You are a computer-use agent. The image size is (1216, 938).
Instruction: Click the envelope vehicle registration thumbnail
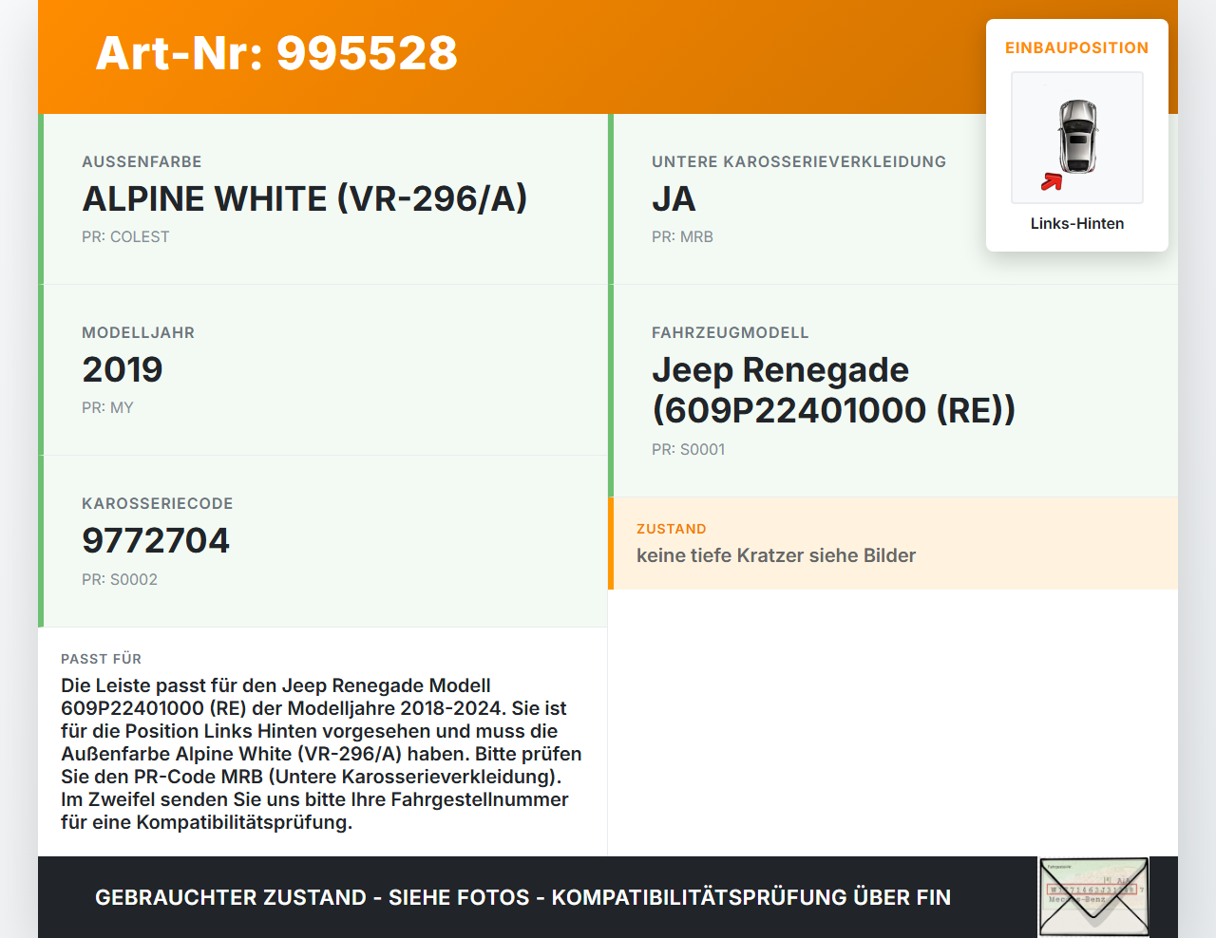[x=1093, y=897]
